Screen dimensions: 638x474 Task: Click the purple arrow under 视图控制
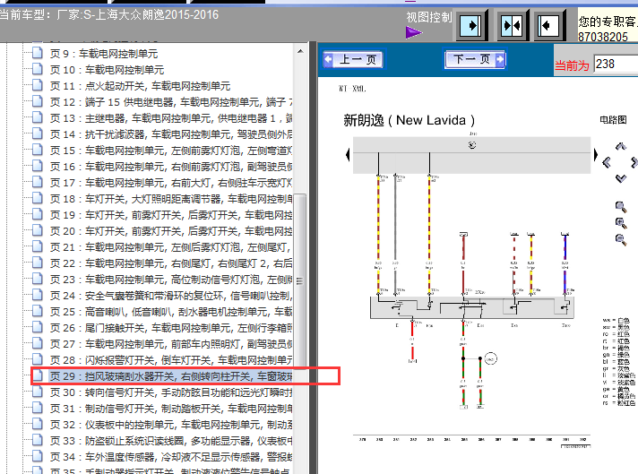point(413,32)
